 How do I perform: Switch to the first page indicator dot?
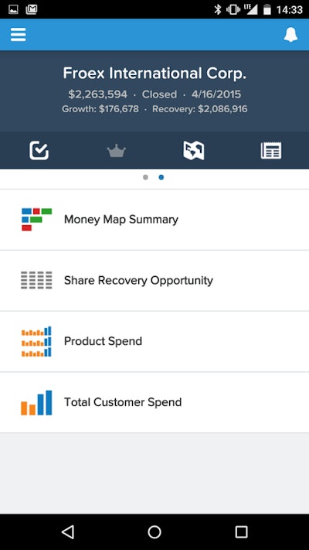click(145, 177)
